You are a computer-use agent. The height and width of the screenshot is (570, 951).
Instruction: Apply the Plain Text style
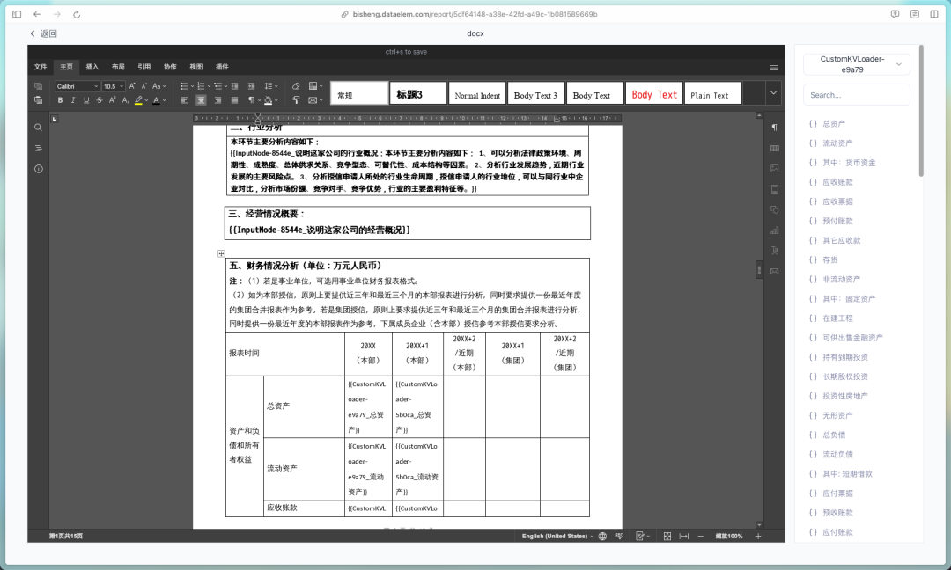[712, 93]
